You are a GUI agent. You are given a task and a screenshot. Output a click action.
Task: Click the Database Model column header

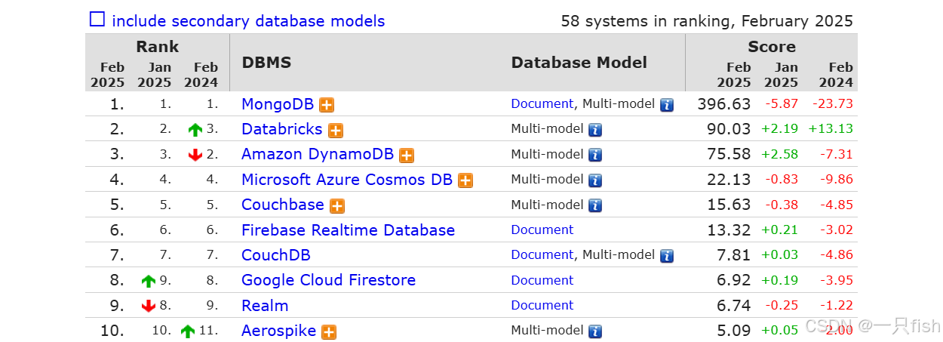(579, 63)
